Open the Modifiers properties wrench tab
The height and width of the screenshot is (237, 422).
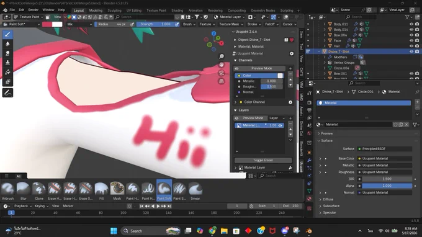309,160
